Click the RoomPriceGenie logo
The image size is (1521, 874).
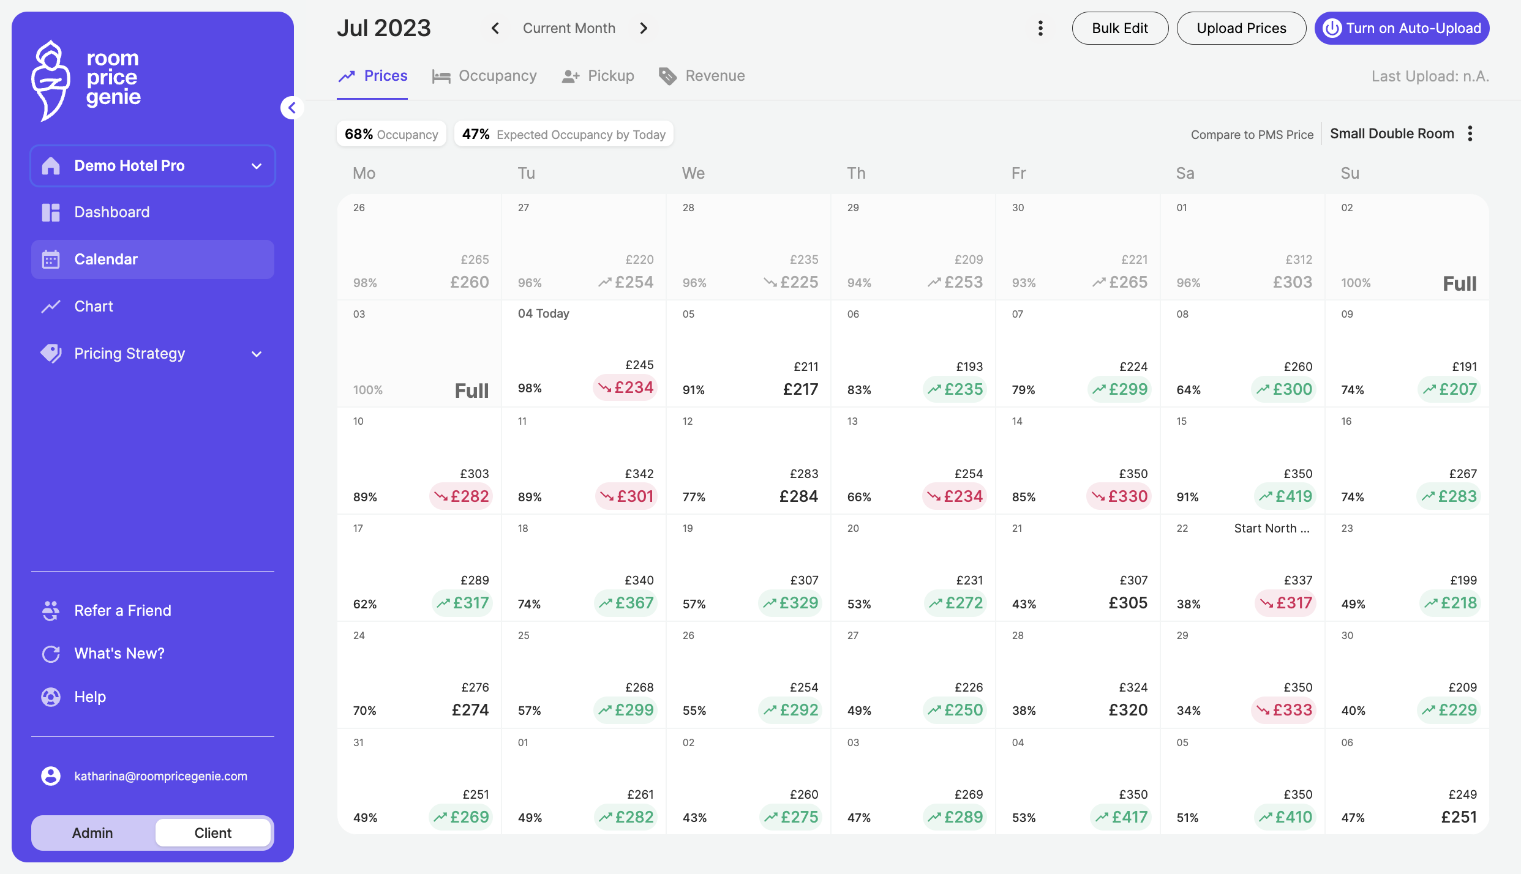(86, 80)
